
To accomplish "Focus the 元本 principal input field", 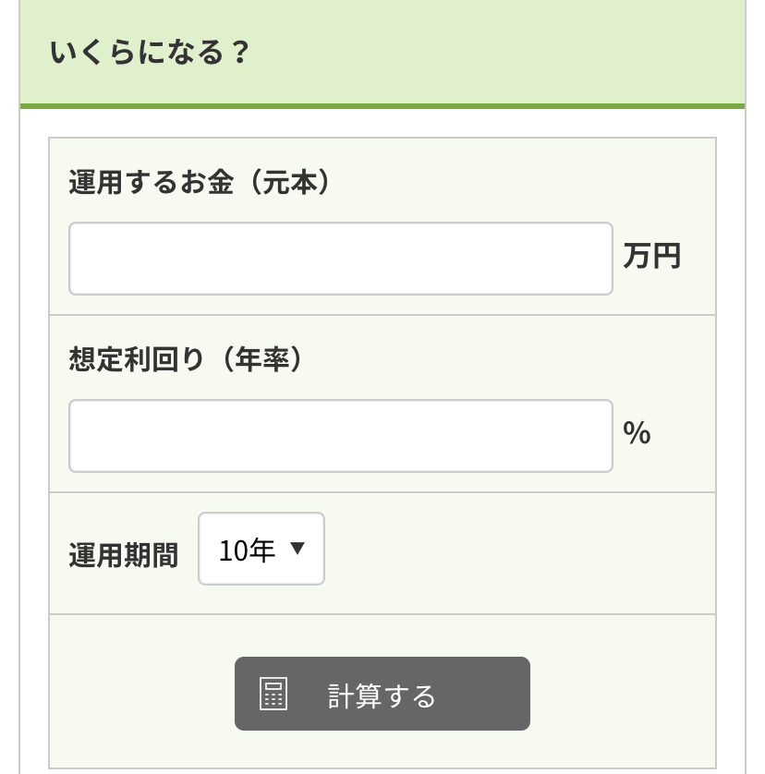I will (x=341, y=259).
